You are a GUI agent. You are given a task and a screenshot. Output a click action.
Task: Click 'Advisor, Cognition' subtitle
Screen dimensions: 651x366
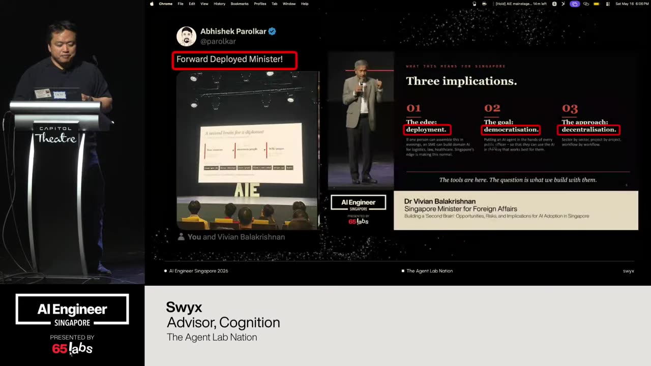[x=223, y=322]
